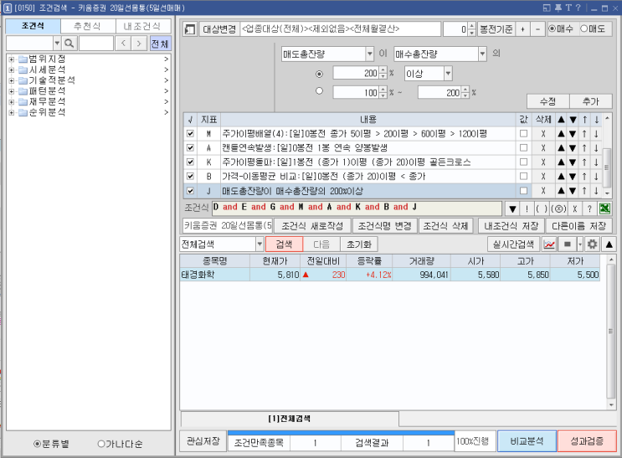Select the 100% ~ 200% range radio
The width and height of the screenshot is (622, 458).
coord(319,91)
